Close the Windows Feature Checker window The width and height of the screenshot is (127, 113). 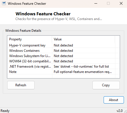pos(121,4)
